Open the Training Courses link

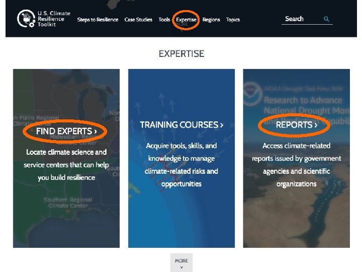click(182, 125)
